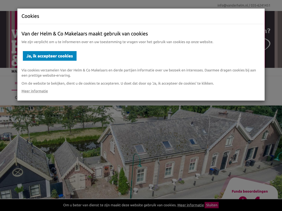282x211 pixels.
Task: Open 'Meer informatie' link inside the cookie dialog
Action: pyautogui.click(x=35, y=91)
